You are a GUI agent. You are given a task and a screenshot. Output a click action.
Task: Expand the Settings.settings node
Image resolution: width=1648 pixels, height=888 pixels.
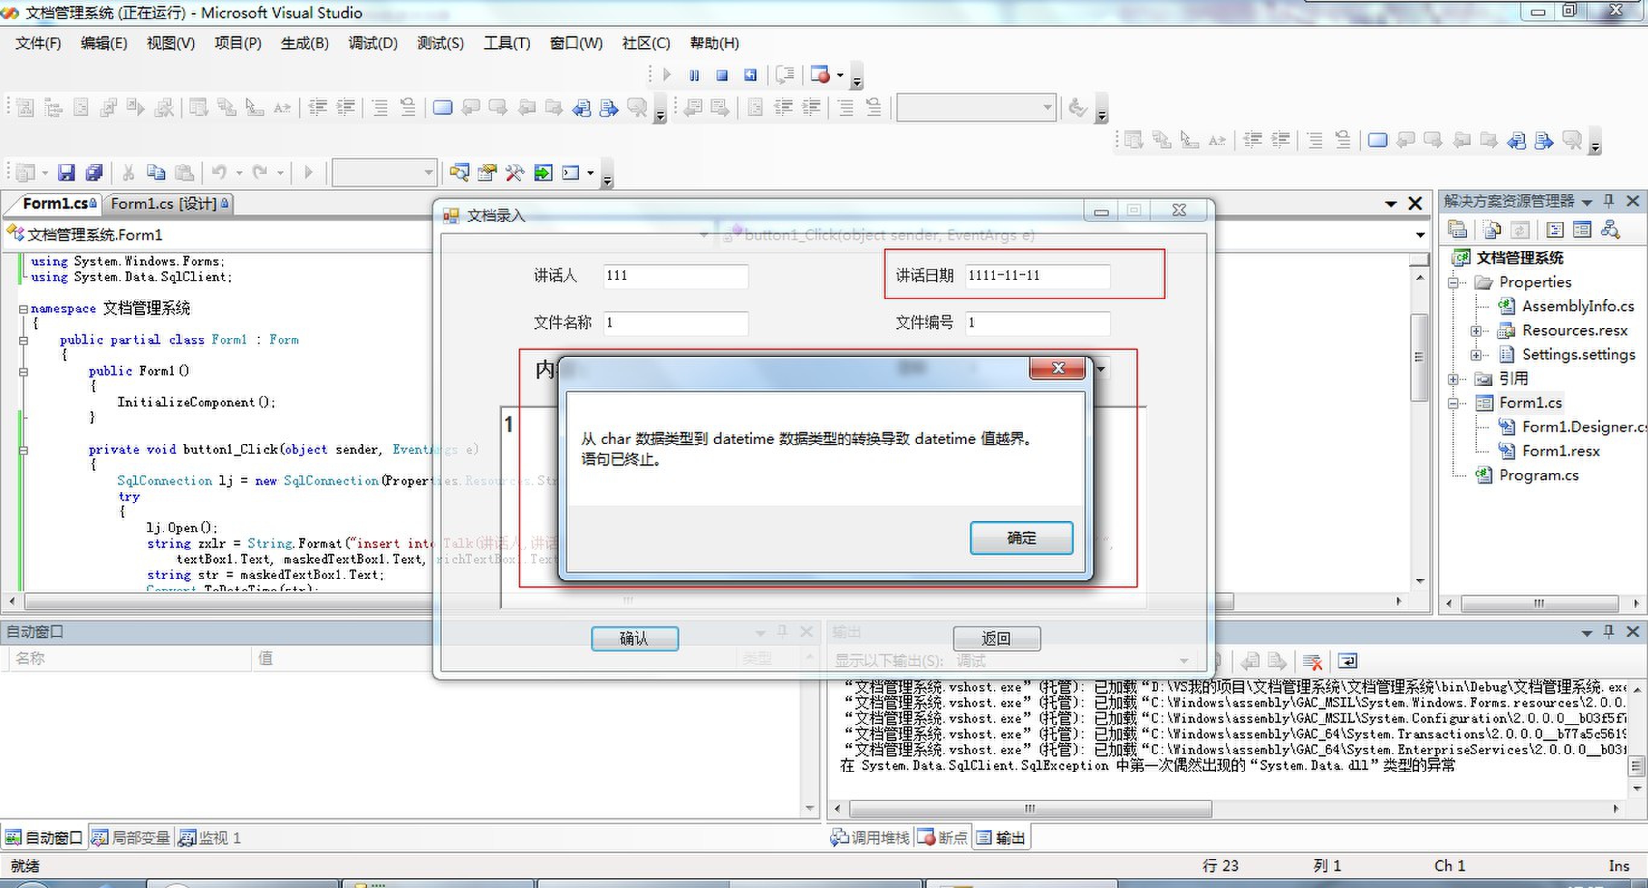[1475, 355]
